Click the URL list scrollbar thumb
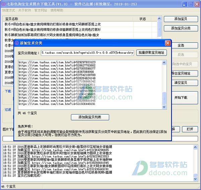The image size is (201, 190). 164,98
